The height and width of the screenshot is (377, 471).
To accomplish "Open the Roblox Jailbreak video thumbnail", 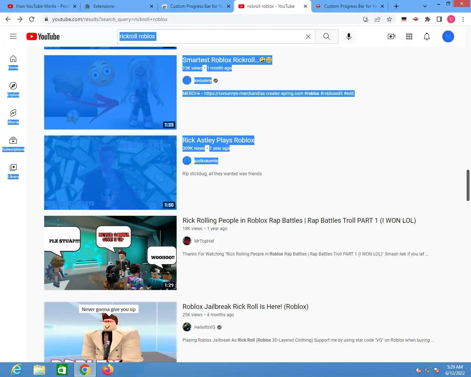I will [110, 332].
